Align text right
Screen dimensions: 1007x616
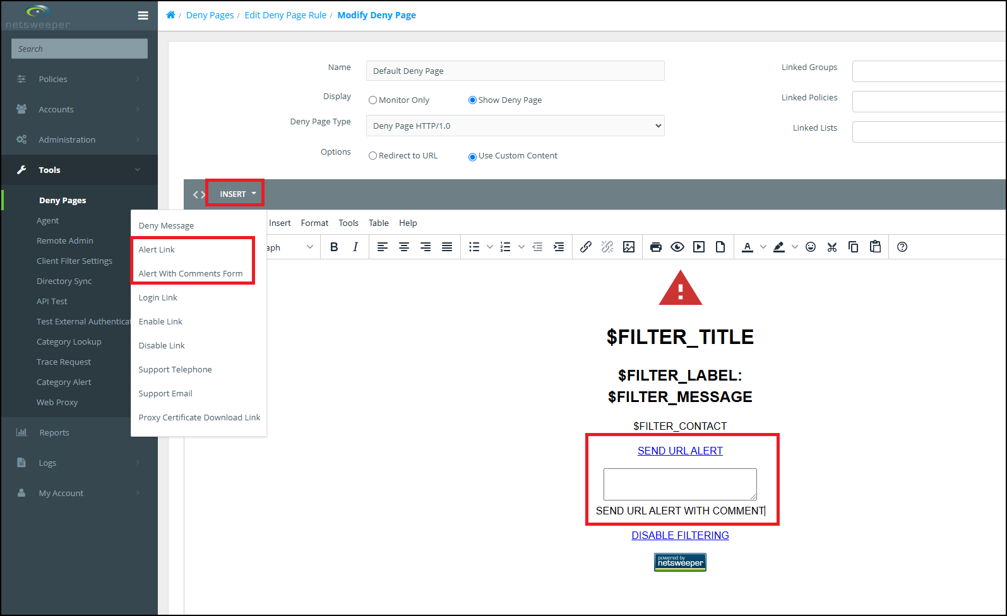[426, 247]
